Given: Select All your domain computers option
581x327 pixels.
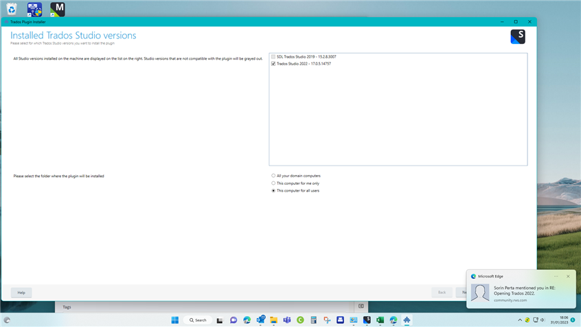Looking at the screenshot, I should tap(273, 176).
